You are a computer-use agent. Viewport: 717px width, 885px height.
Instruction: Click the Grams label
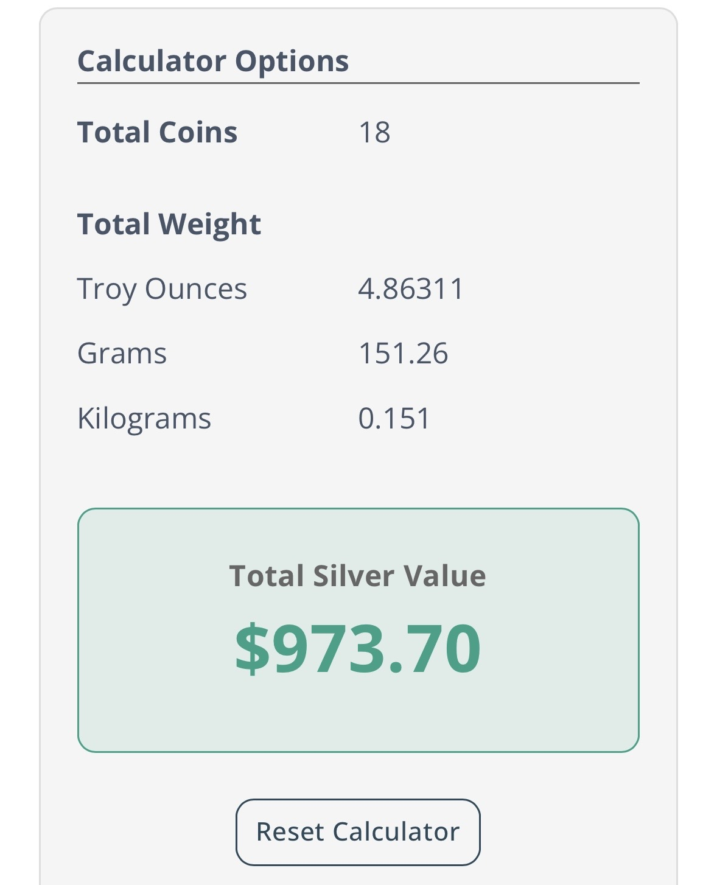click(x=122, y=354)
